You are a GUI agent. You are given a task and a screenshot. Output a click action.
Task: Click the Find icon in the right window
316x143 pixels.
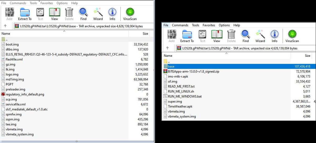(x=246, y=36)
